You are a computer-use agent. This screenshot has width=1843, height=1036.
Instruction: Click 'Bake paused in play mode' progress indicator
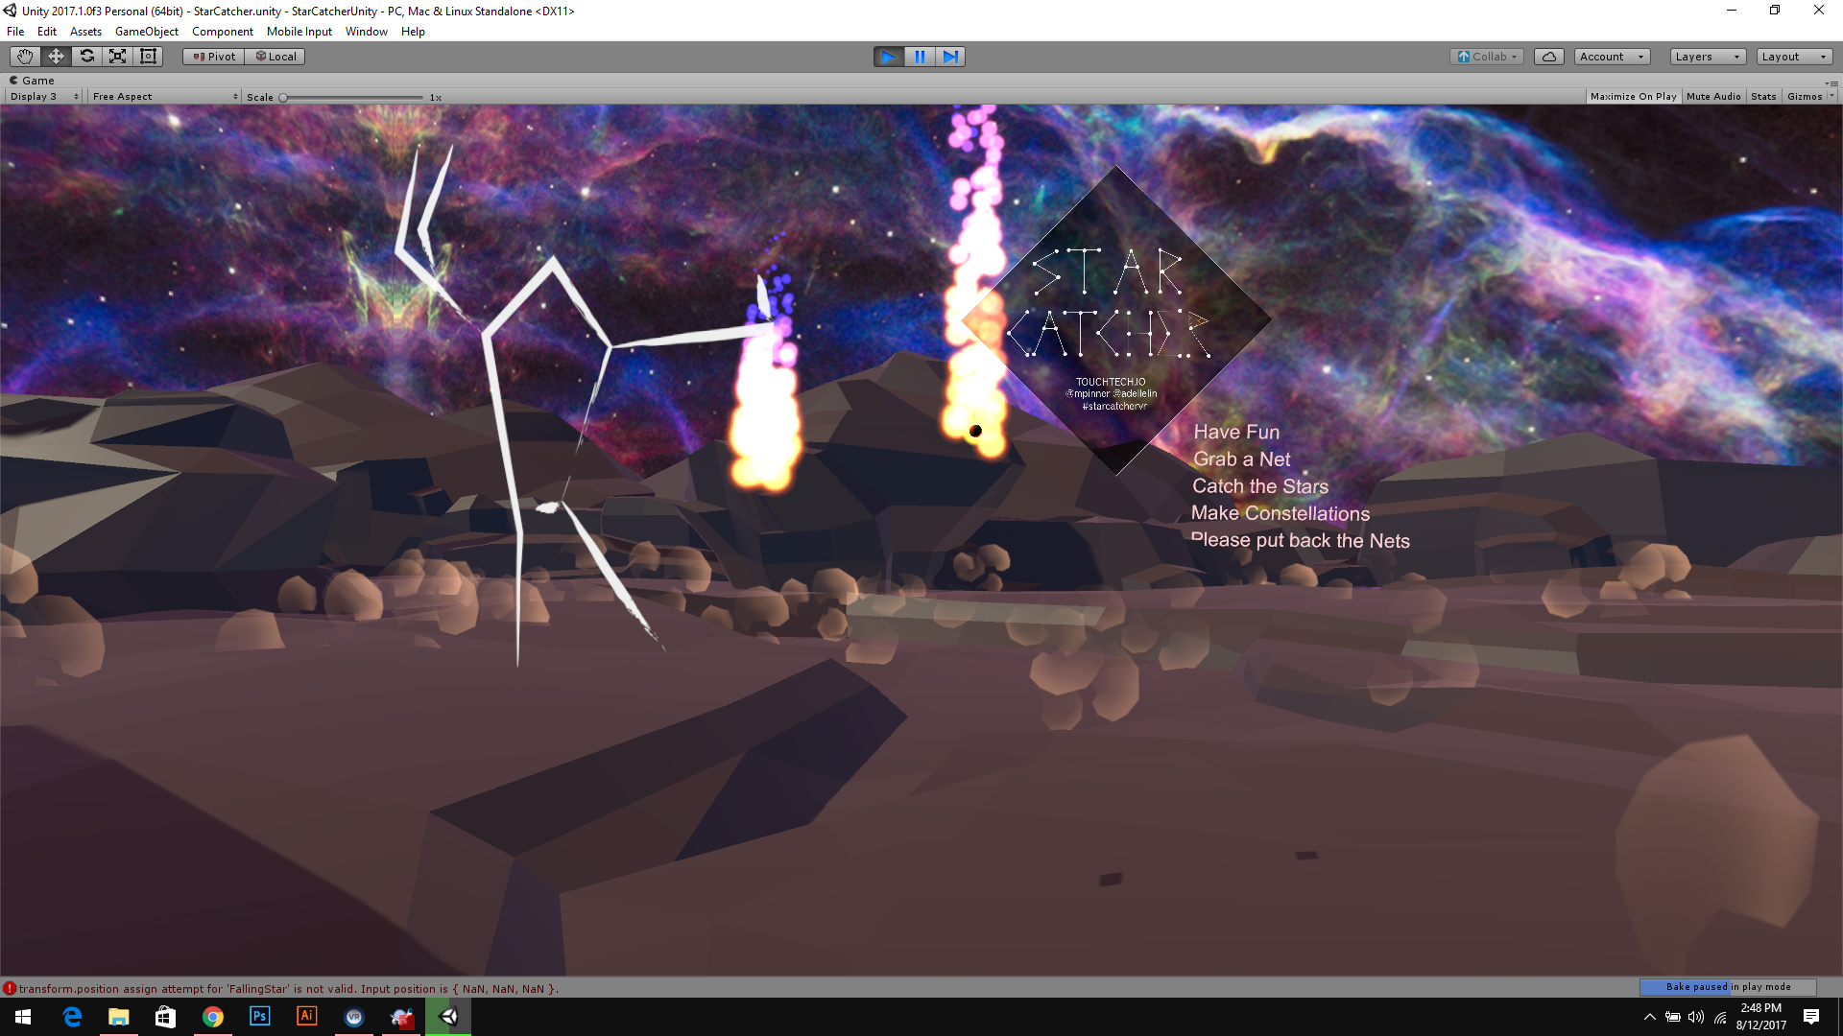(x=1728, y=987)
